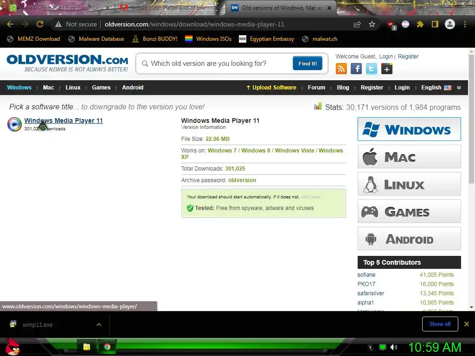This screenshot has height=356, width=475.
Task: Click the address bar URL
Action: (x=194, y=24)
